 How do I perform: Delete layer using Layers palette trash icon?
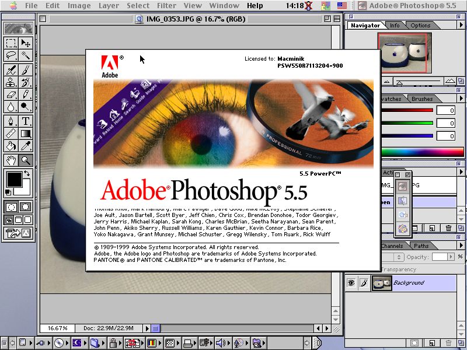[x=448, y=343]
